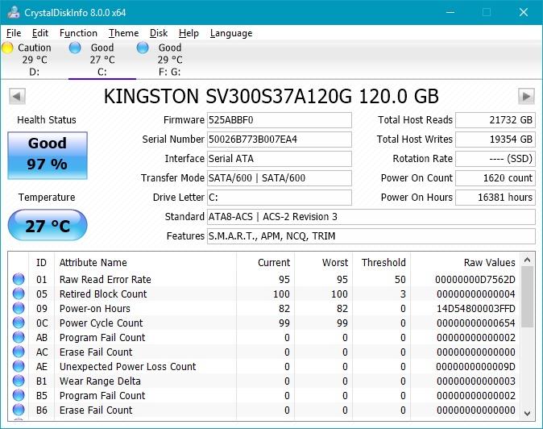Select the Raw Read Error Rate attribute name

pyautogui.click(x=106, y=279)
